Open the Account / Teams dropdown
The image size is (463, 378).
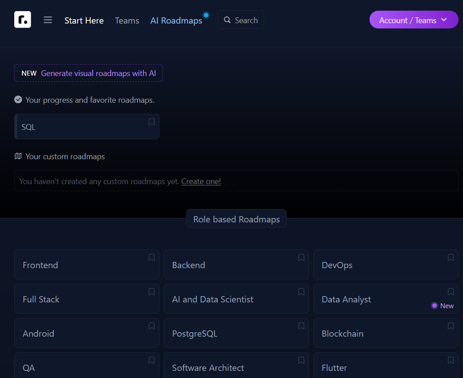click(413, 20)
